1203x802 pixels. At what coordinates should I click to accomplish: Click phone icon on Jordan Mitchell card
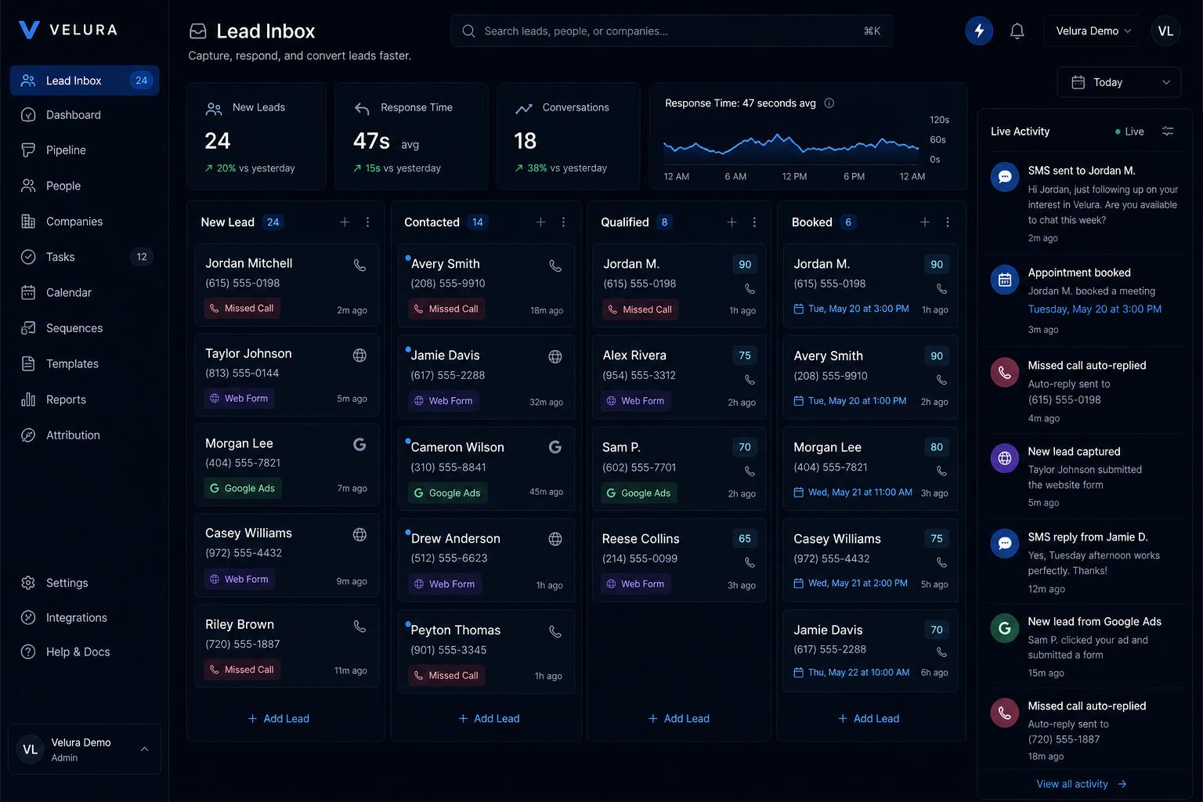[359, 266]
